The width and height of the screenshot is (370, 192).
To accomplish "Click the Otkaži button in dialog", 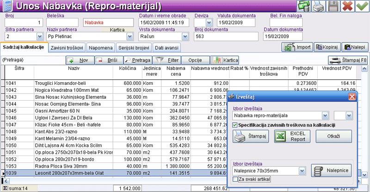I will pos(333,137).
